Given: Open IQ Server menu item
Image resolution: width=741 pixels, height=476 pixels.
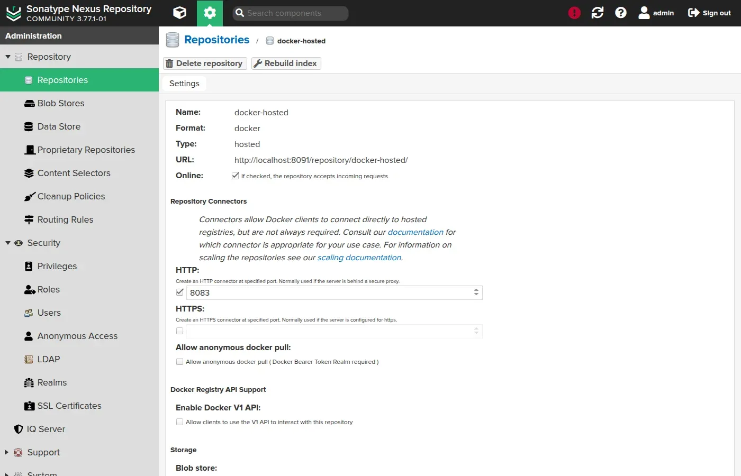Looking at the screenshot, I should (x=79, y=429).
